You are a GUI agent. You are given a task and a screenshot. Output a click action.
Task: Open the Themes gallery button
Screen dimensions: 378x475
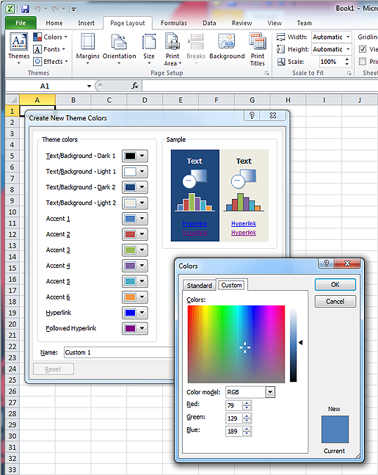[19, 48]
